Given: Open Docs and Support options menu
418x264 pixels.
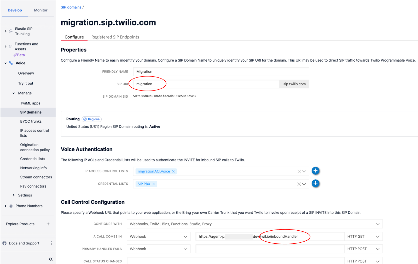Looking at the screenshot, I should tap(51, 243).
